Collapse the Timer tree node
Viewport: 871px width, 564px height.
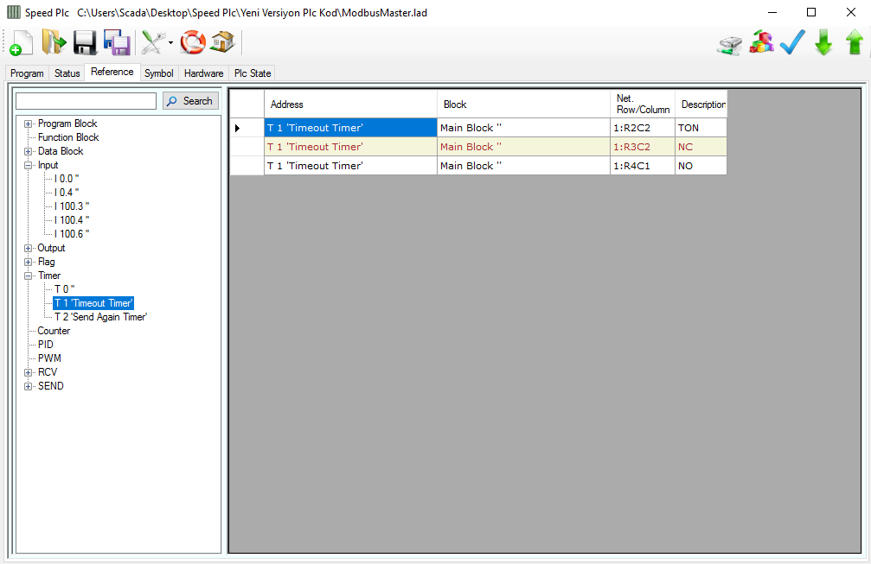pyautogui.click(x=29, y=276)
